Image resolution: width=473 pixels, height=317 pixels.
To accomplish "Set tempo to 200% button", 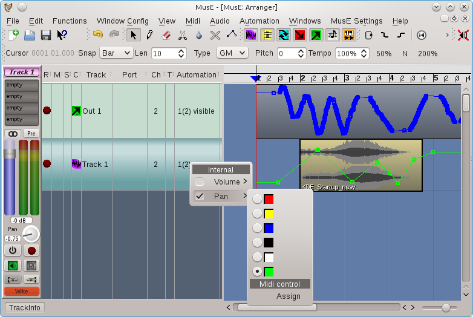I will [x=428, y=53].
